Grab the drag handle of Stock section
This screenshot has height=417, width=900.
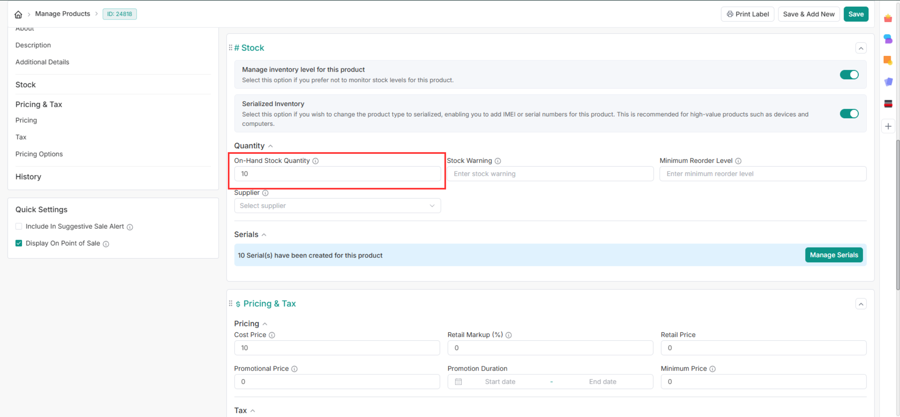(231, 47)
